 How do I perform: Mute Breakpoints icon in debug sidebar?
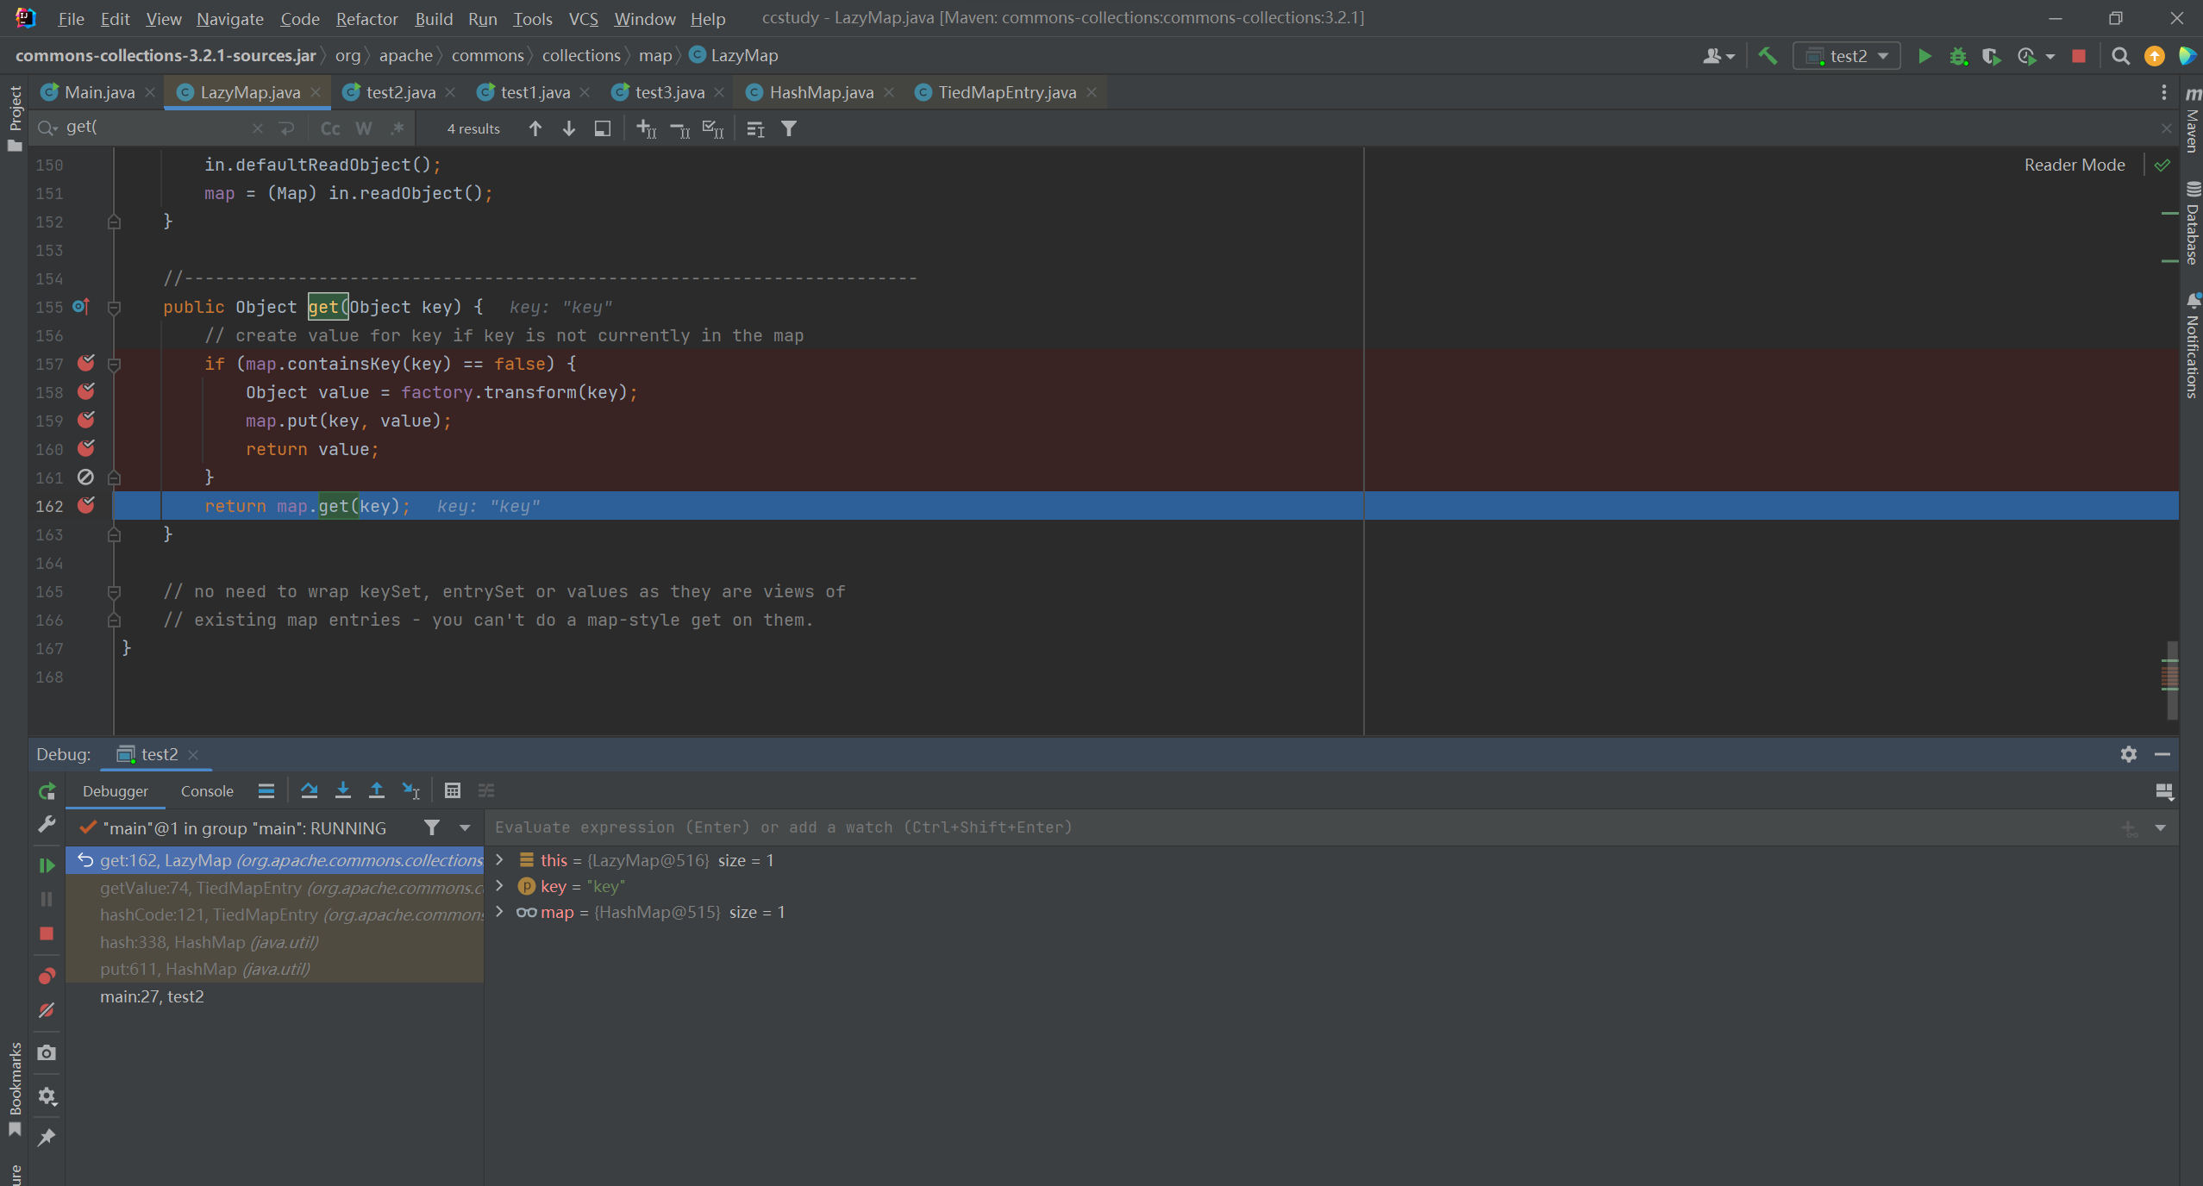(47, 1010)
